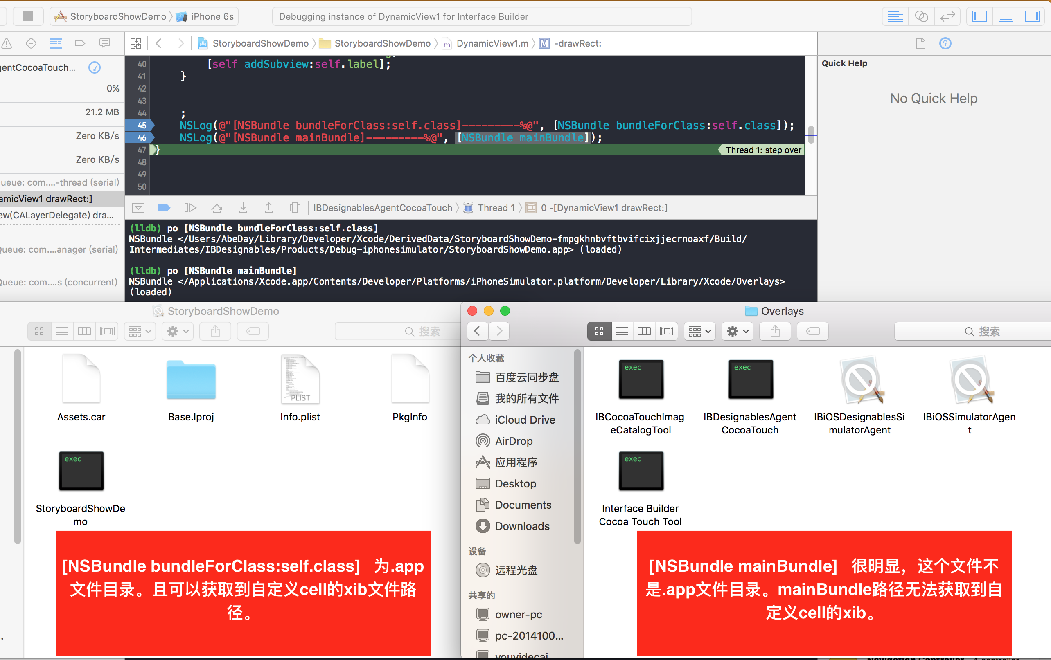Select IBiOSDesignablesSimulatorAgent app
The height and width of the screenshot is (660, 1051).
point(859,396)
